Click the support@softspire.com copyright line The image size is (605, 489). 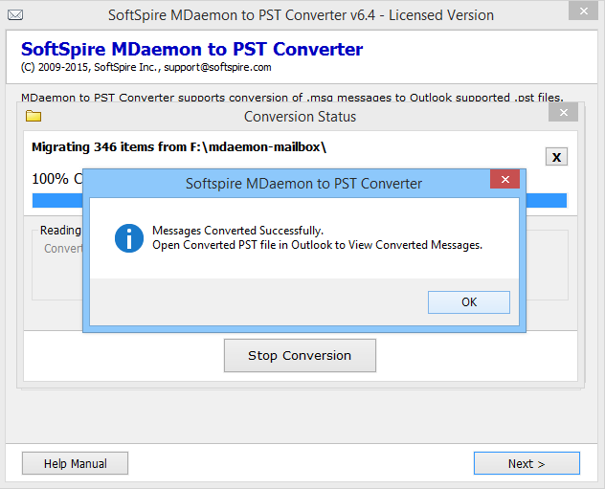click(x=146, y=67)
